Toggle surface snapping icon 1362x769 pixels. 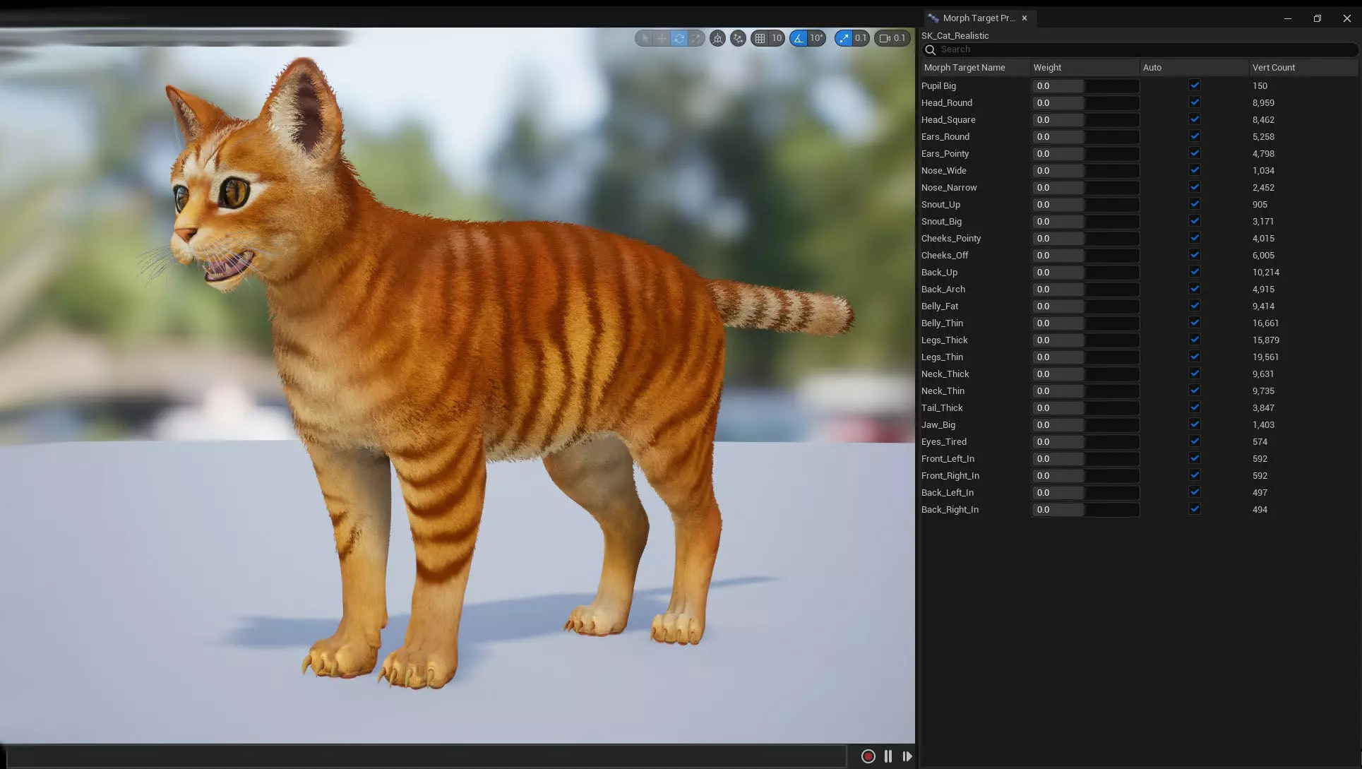coord(738,38)
